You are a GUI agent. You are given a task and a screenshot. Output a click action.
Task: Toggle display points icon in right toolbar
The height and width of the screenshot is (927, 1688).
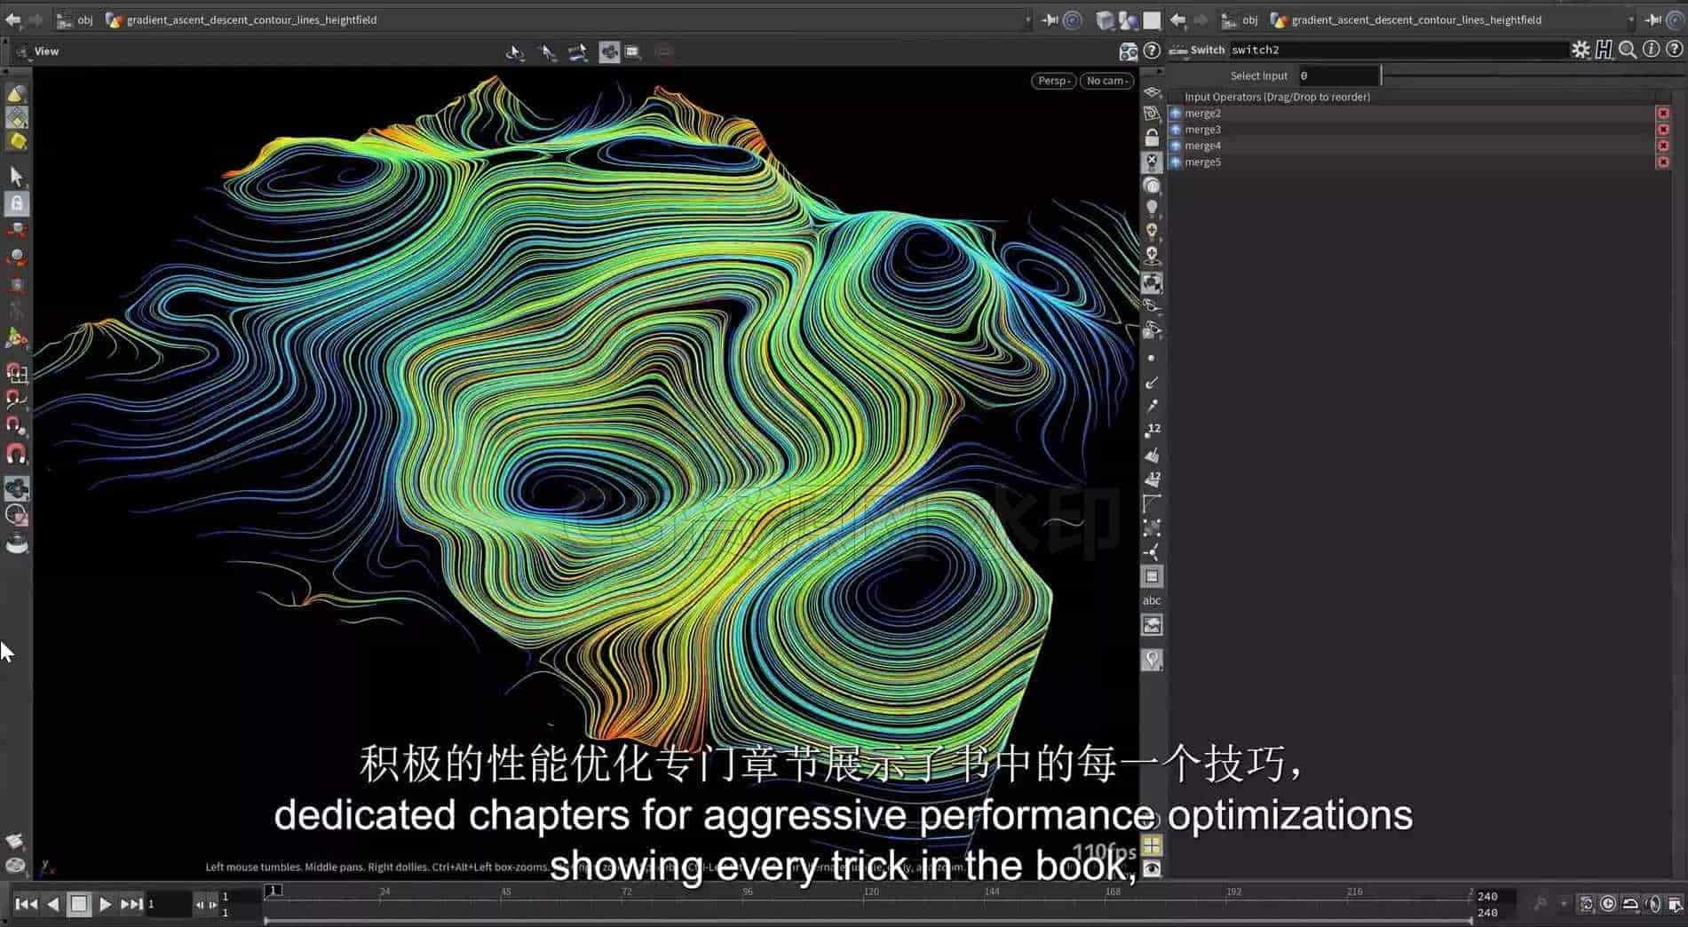click(1152, 358)
